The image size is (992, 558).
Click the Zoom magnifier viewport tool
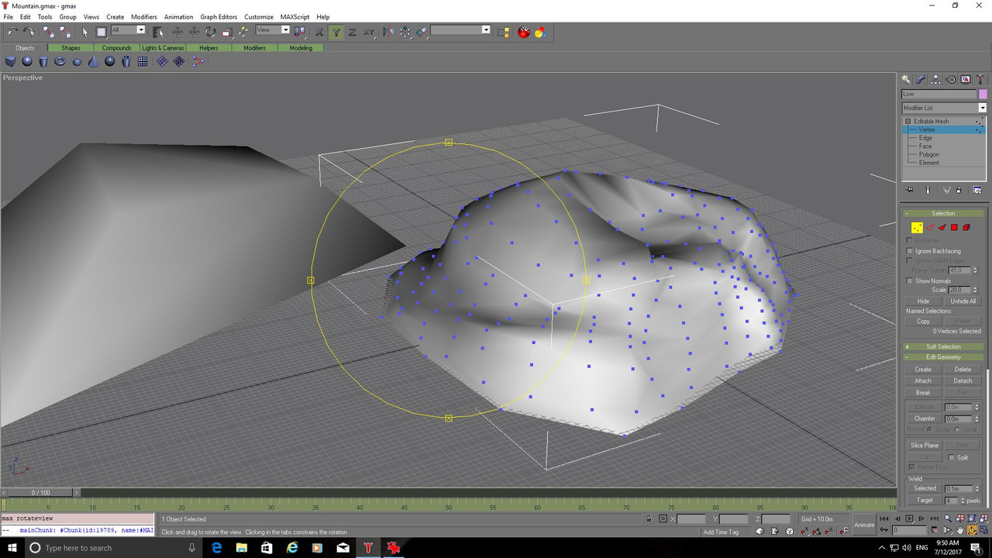click(947, 518)
